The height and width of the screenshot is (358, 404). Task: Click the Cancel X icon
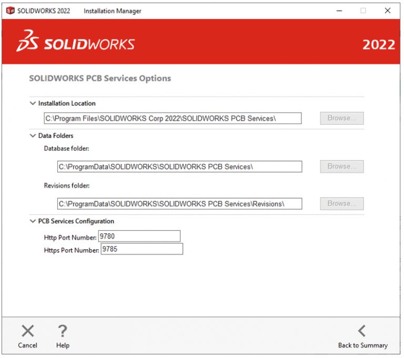click(27, 331)
